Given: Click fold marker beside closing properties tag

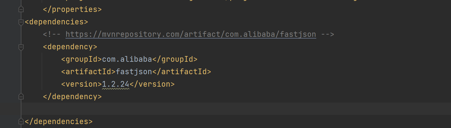Looking at the screenshot, I should point(21,10).
